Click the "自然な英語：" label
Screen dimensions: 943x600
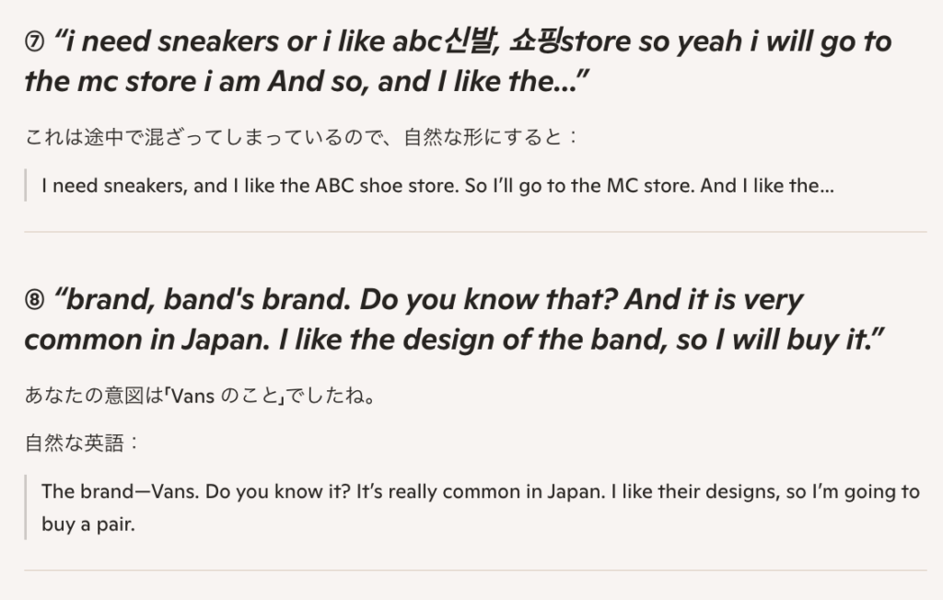point(83,443)
